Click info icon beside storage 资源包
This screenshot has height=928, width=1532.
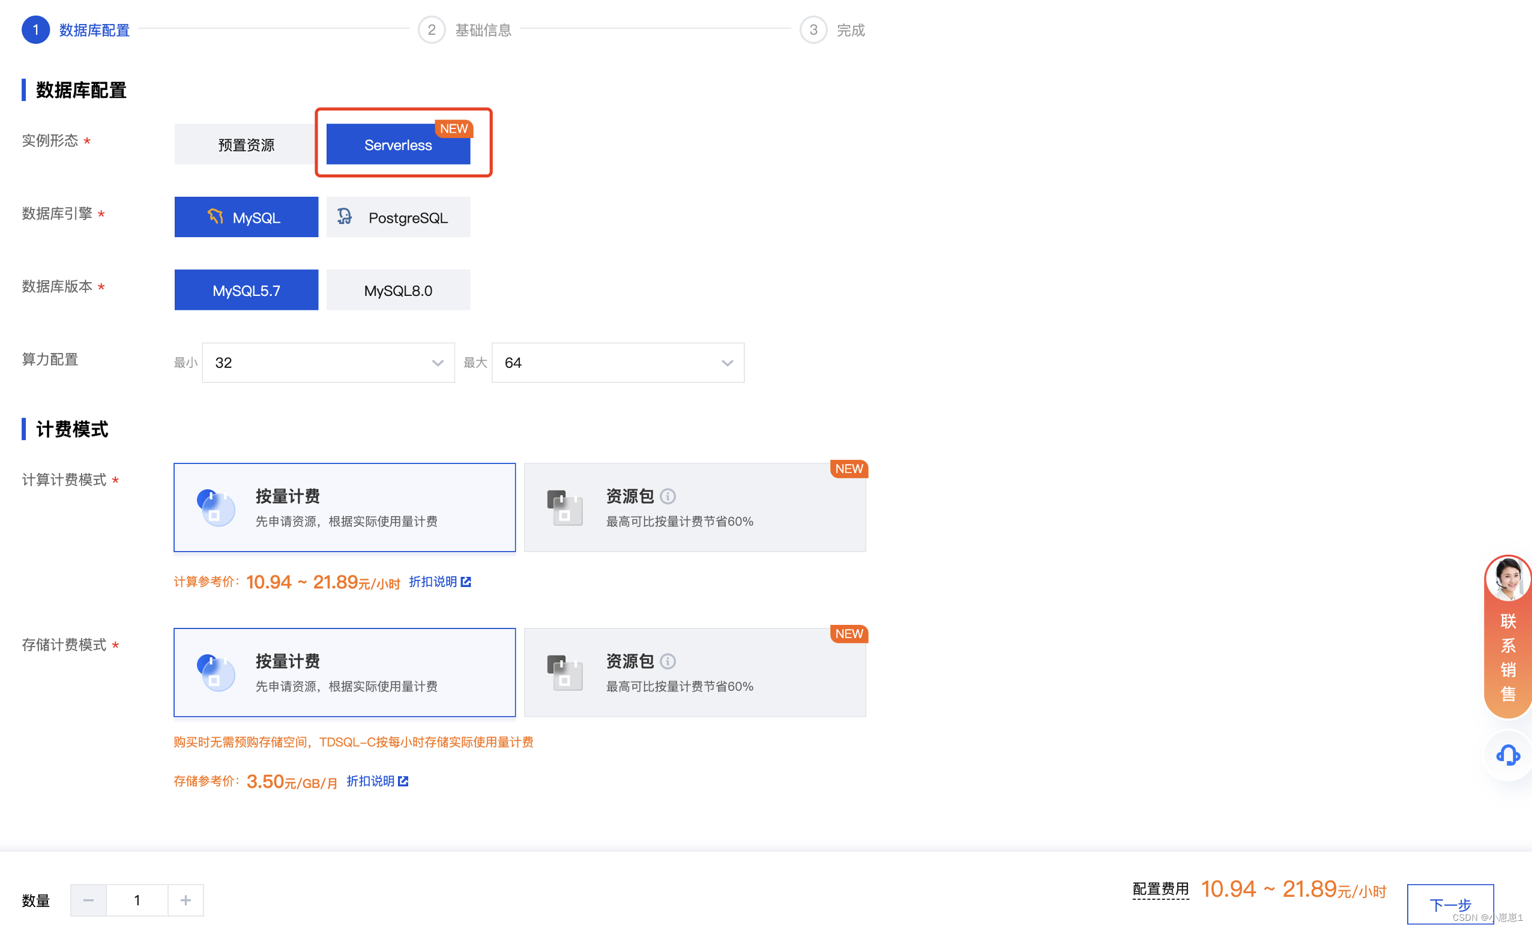coord(668,661)
